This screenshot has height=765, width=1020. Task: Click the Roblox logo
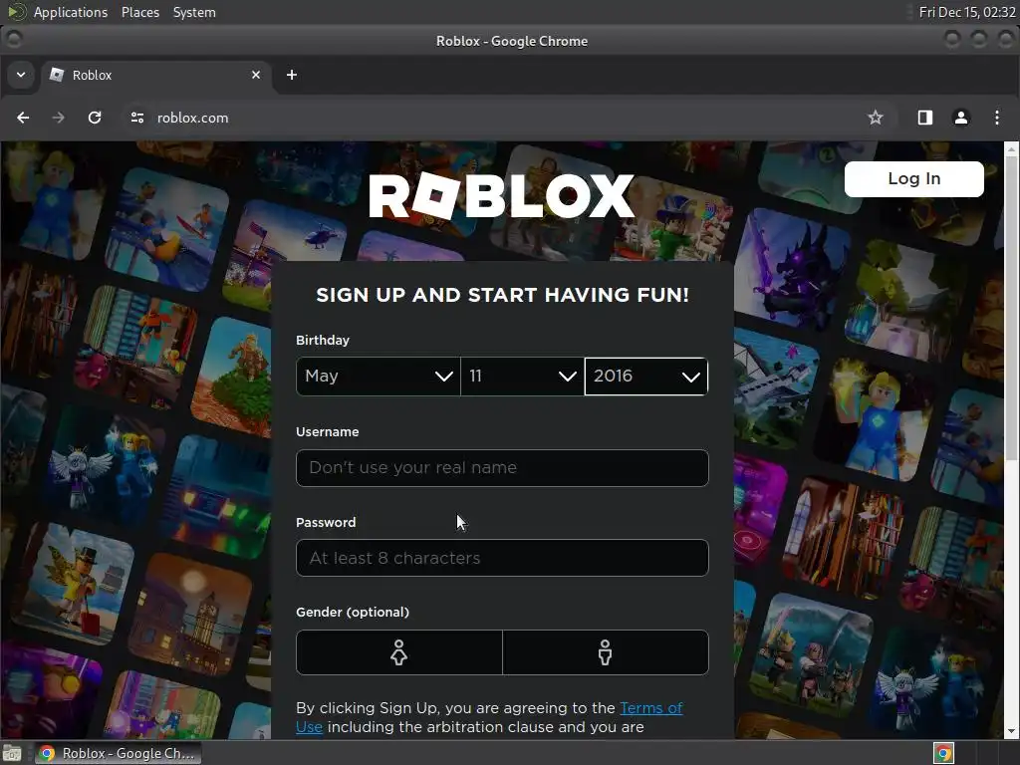pyautogui.click(x=502, y=196)
